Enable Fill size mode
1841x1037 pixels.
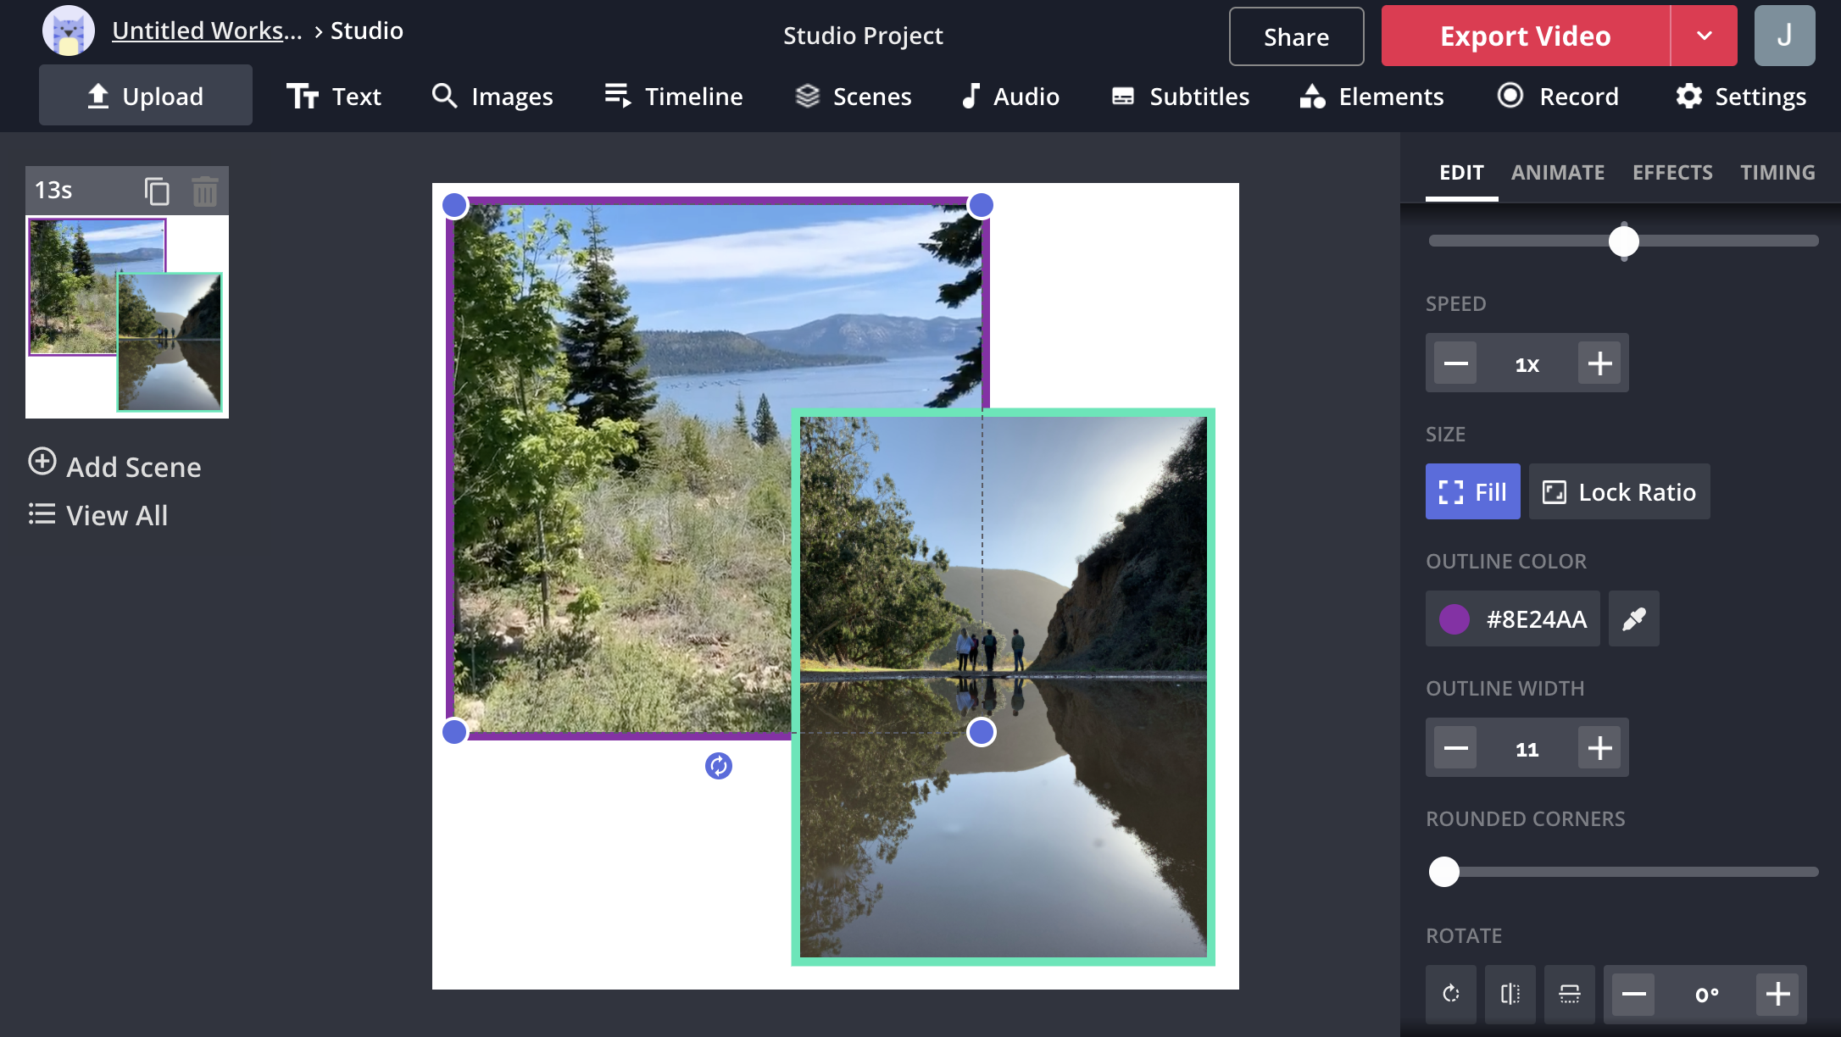(1472, 492)
